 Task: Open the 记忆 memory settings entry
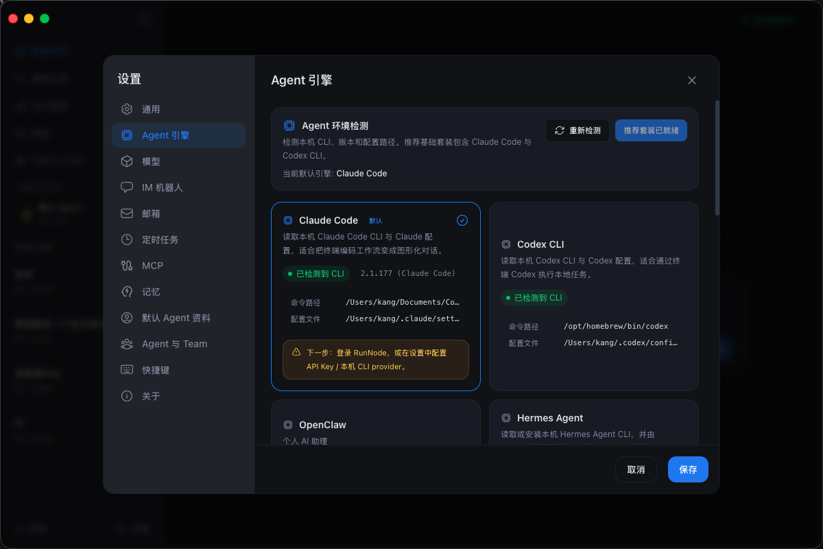pos(178,292)
